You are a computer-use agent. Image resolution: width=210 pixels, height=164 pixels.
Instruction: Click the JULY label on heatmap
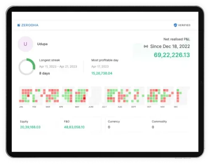click(x=104, y=107)
